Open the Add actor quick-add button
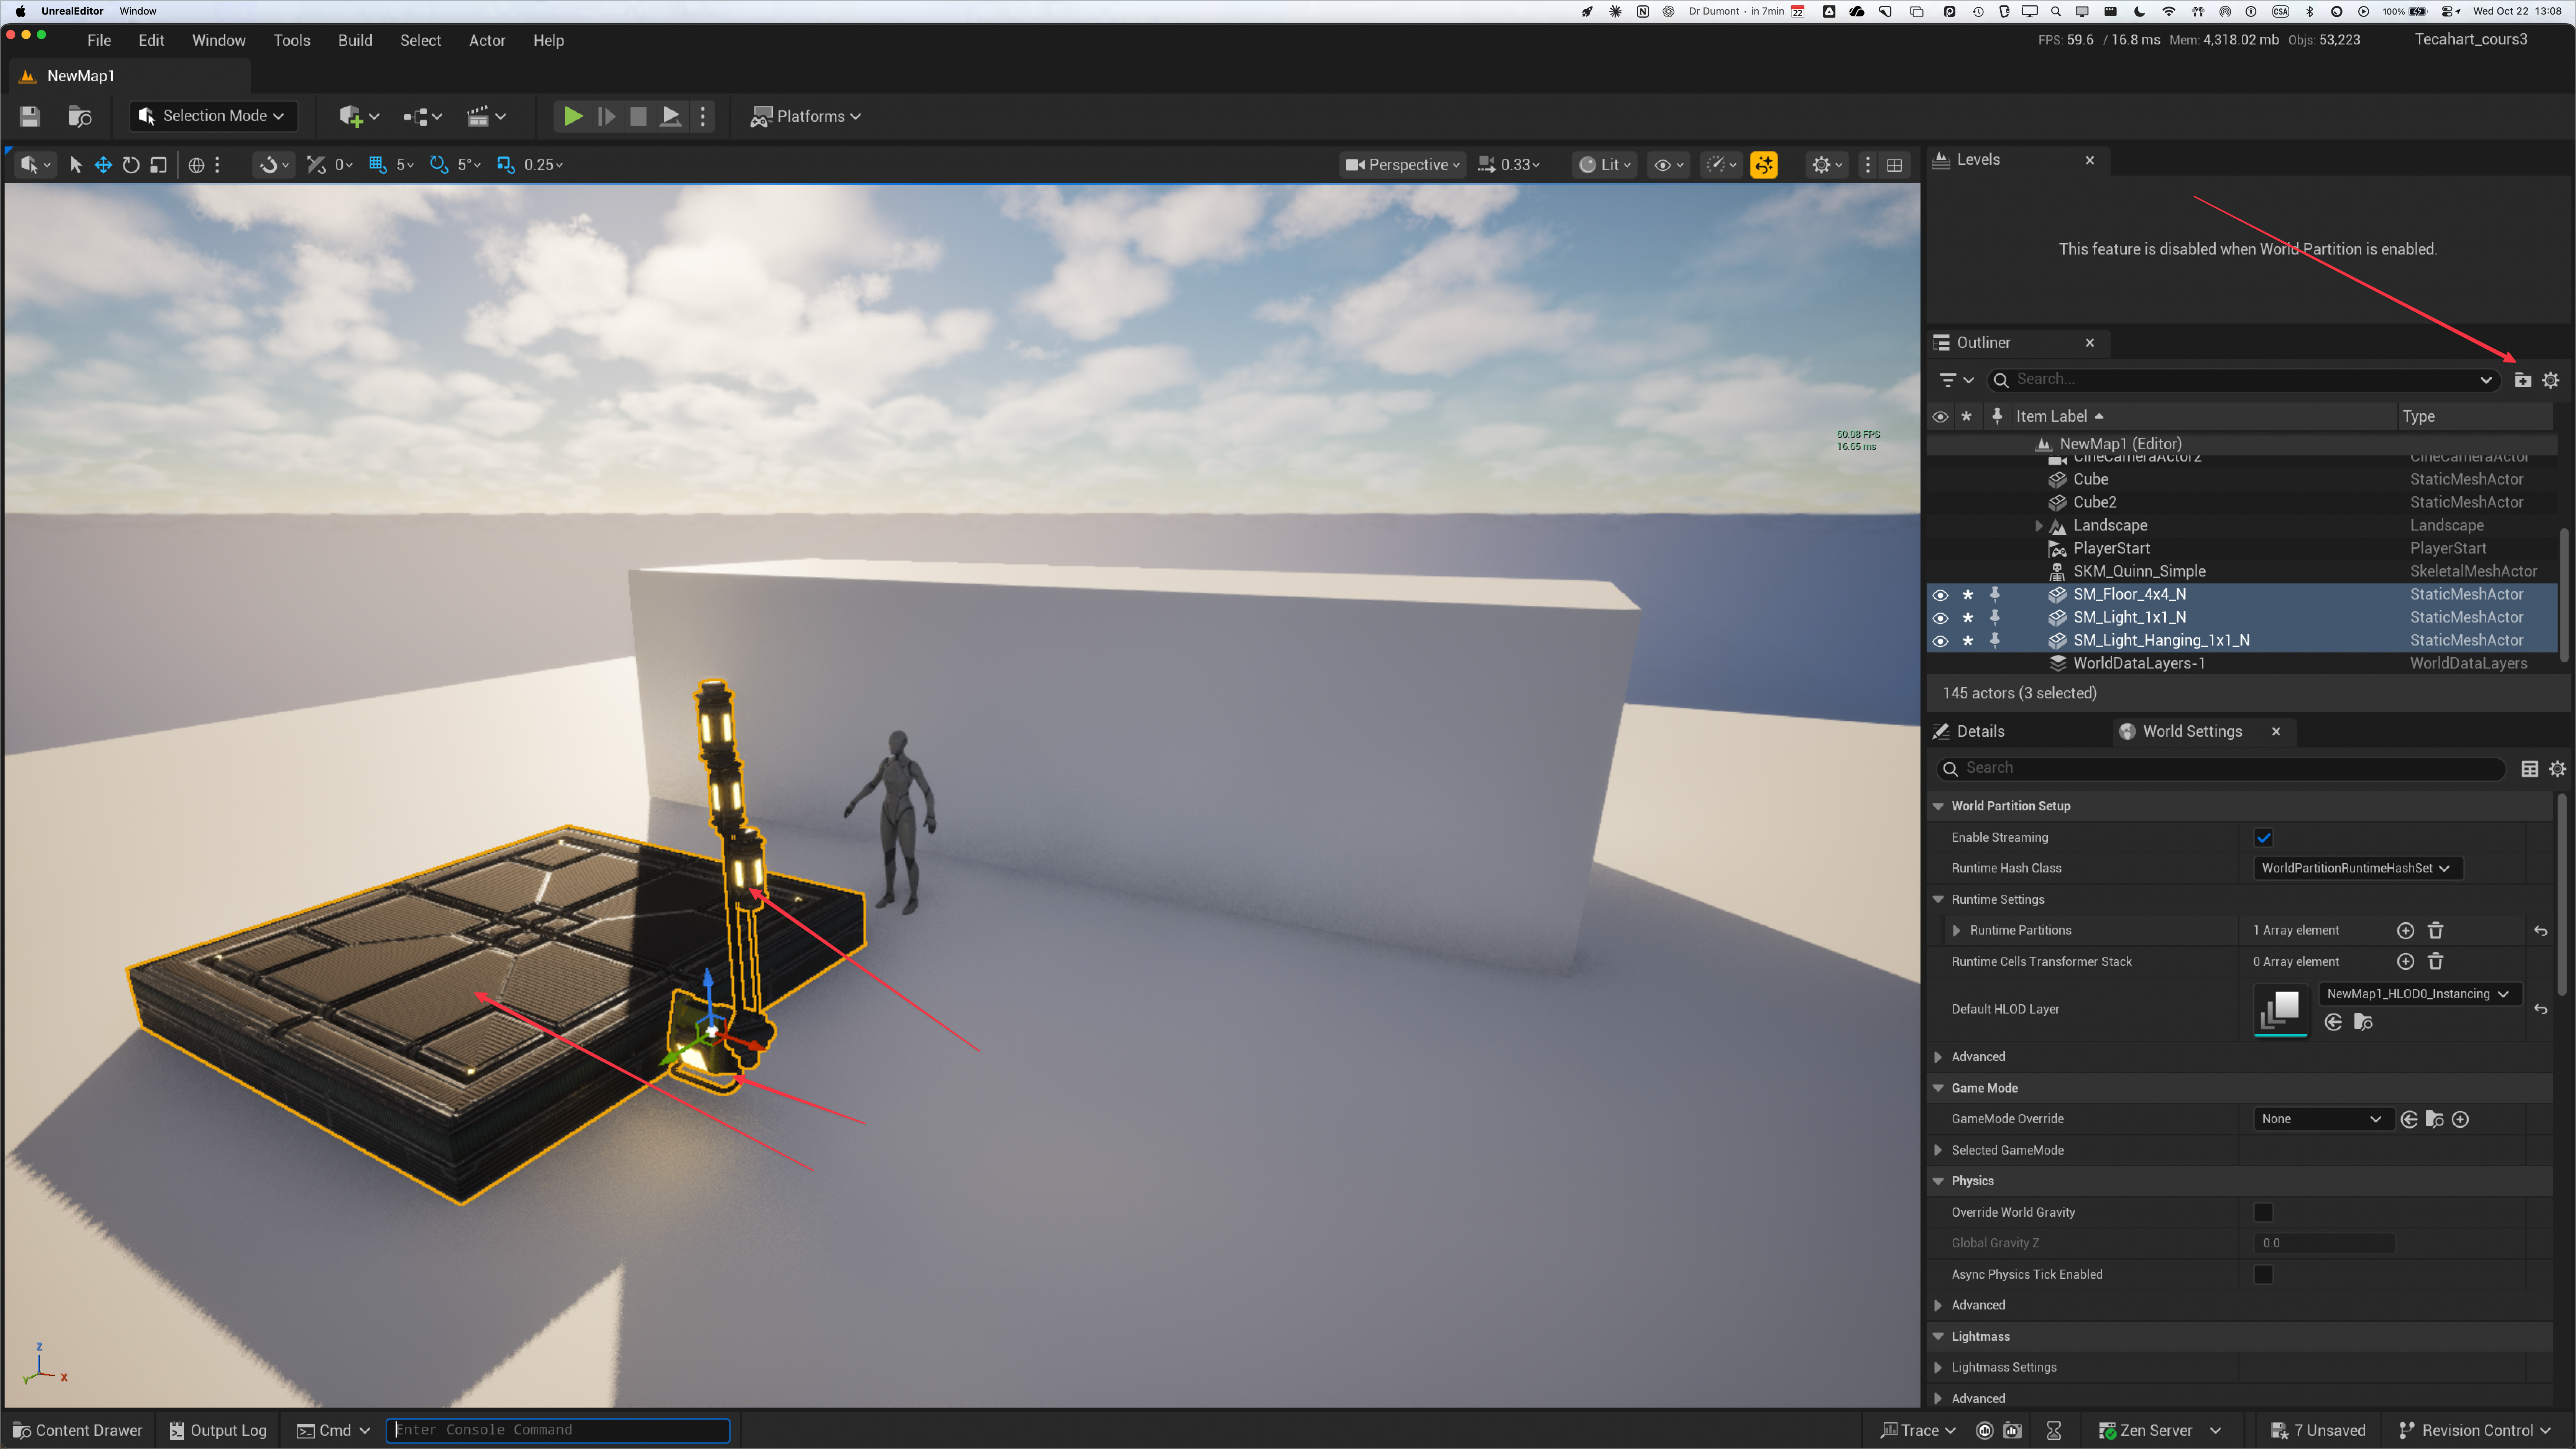 coord(358,116)
